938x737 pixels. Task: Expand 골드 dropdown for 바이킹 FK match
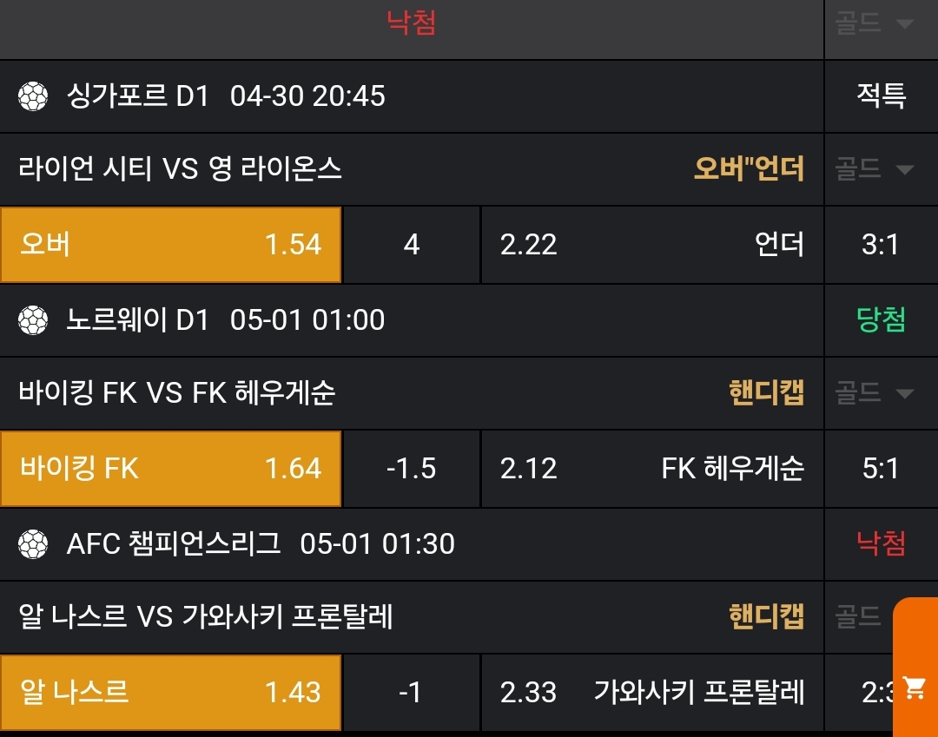pos(880,393)
